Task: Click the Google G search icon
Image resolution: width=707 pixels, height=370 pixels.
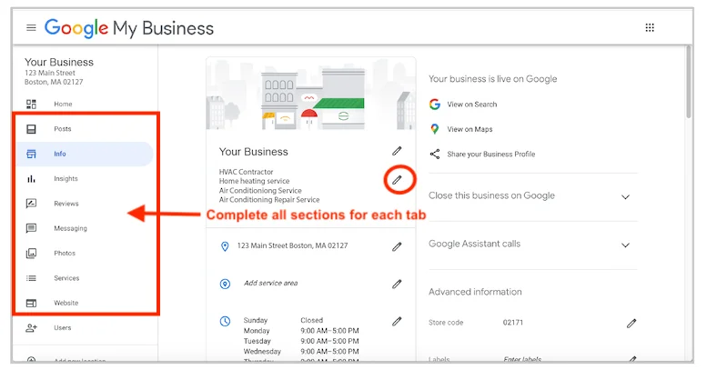Action: tap(435, 105)
